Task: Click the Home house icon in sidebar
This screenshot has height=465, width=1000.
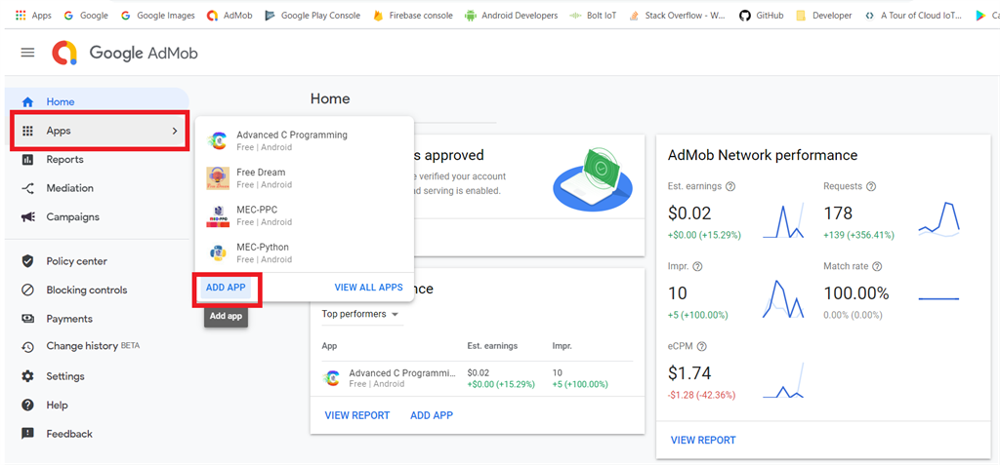Action: 27,102
